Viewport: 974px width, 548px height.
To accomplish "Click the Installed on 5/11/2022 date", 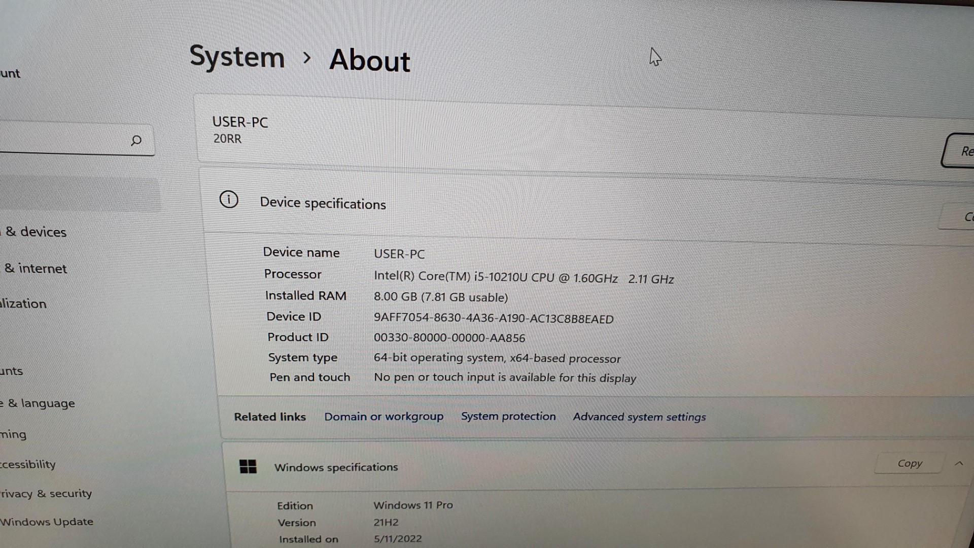I will tap(398, 538).
